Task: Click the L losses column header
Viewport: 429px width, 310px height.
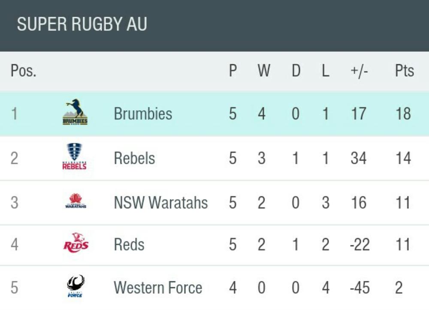Action: [x=326, y=71]
